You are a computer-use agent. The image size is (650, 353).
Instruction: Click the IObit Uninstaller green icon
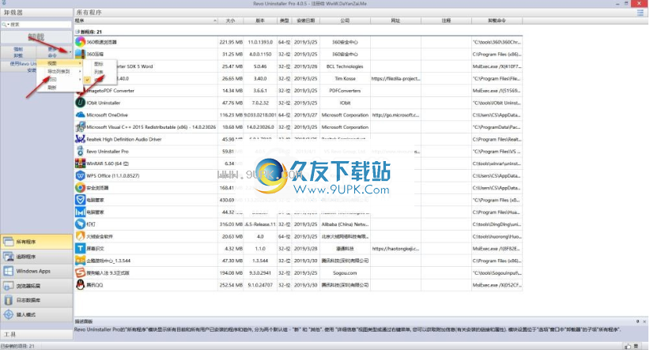80,103
